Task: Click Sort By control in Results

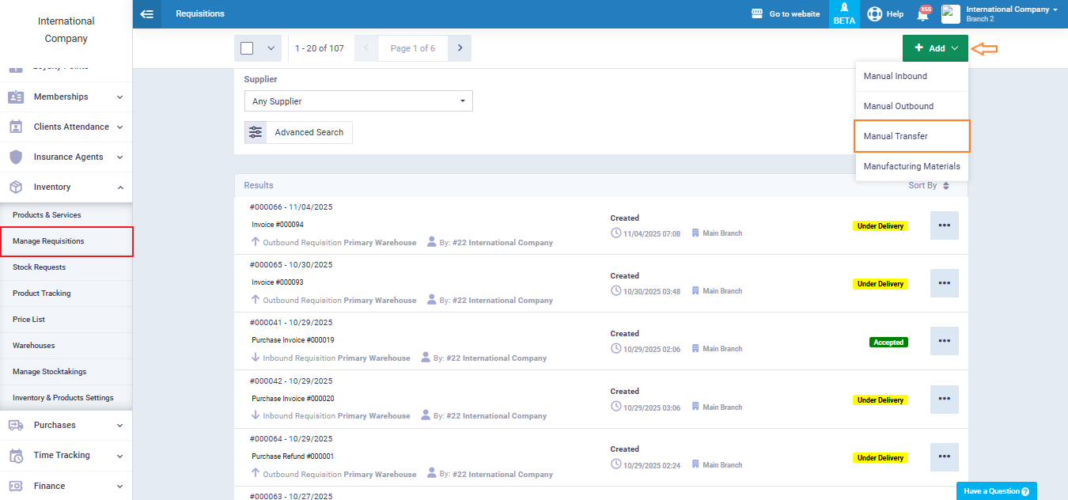Action: click(928, 185)
